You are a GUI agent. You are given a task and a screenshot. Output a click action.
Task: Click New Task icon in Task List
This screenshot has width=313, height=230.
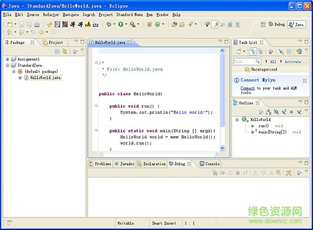tap(239, 51)
